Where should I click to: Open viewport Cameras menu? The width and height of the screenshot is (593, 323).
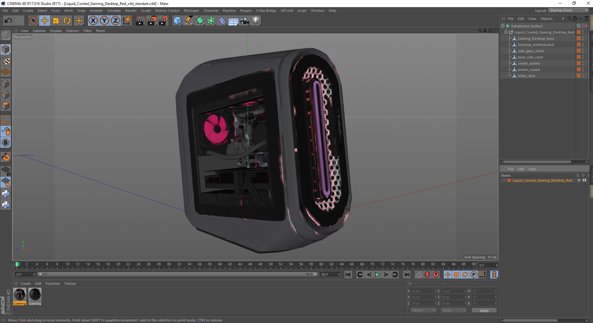click(x=39, y=31)
